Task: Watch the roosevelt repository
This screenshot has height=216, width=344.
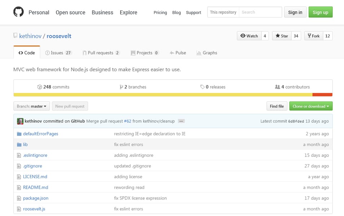Action: [249, 36]
